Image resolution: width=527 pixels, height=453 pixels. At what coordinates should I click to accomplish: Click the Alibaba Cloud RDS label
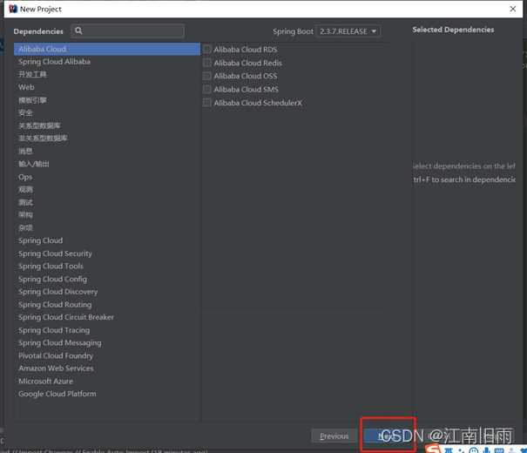(x=246, y=50)
